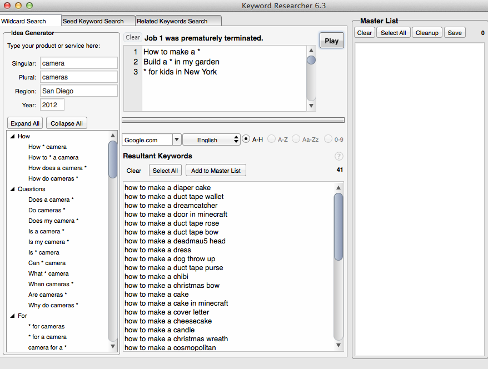Viewport: 488px width, 369px height.
Task: Click down arrow of Resultant Keywords scrollbar
Action: 338,345
